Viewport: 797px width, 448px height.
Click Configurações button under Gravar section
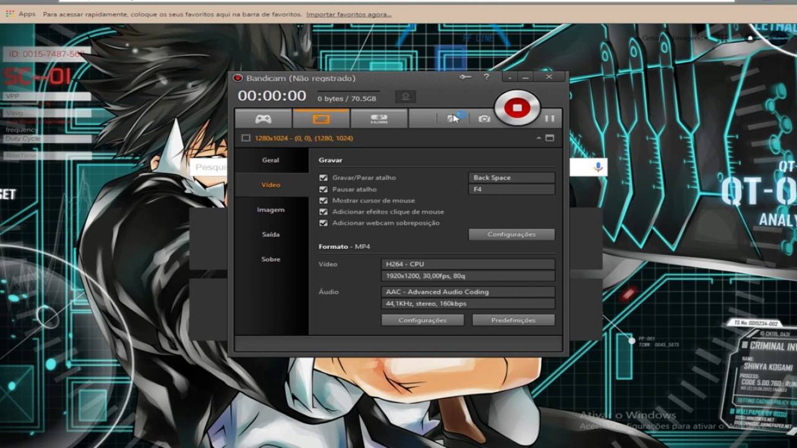coord(512,234)
